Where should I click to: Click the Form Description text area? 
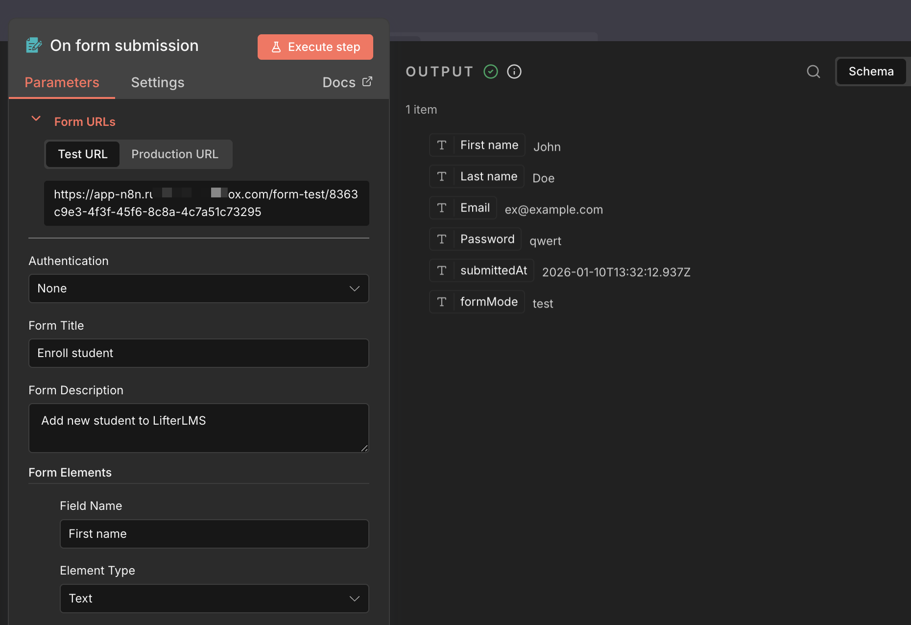point(198,428)
